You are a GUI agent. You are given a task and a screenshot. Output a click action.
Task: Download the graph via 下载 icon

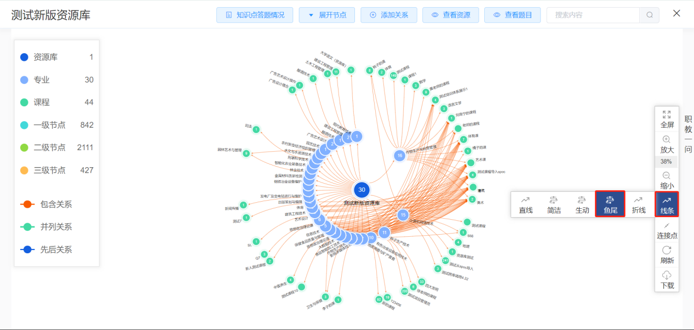coord(667,275)
